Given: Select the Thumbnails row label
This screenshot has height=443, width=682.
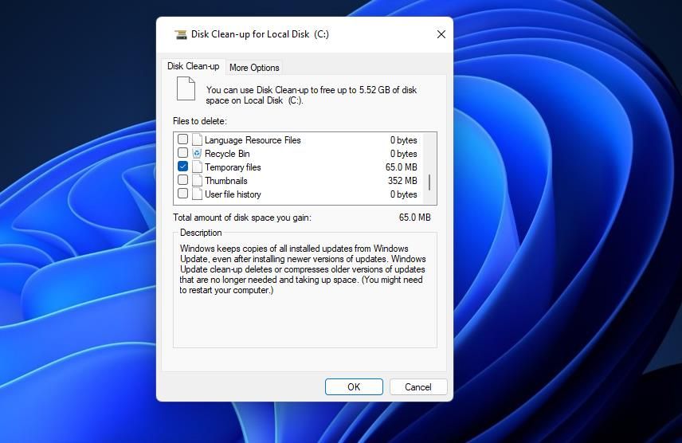Looking at the screenshot, I should pyautogui.click(x=225, y=181).
